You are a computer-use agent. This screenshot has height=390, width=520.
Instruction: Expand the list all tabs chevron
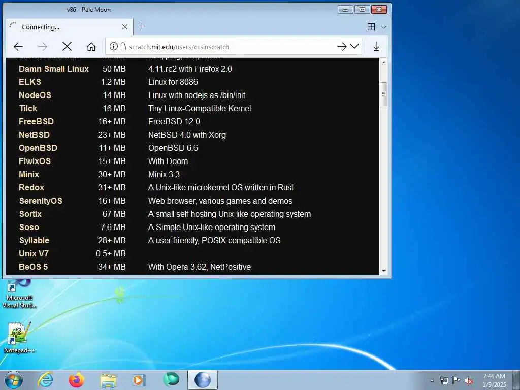click(384, 27)
